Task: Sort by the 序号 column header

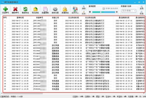Action: 5,18
